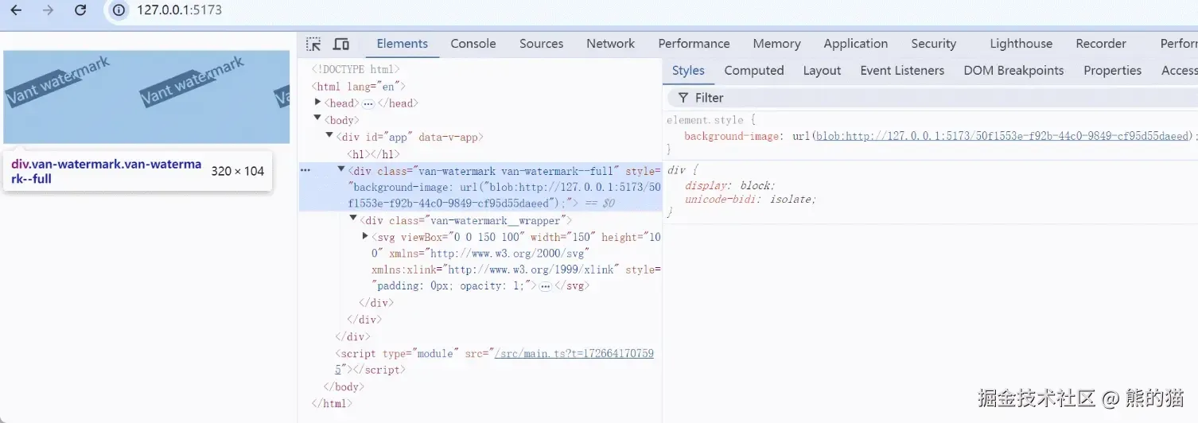Image resolution: width=1198 pixels, height=423 pixels.
Task: Select the closing svg tag row
Action: (x=572, y=286)
